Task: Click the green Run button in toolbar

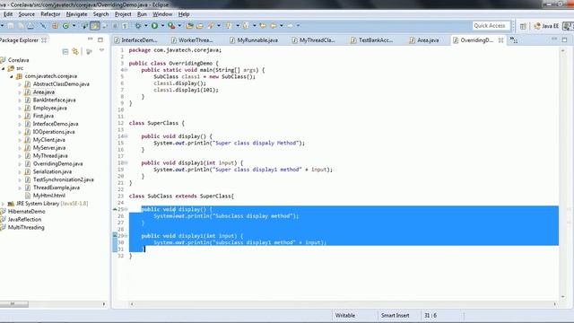Action: [x=154, y=26]
